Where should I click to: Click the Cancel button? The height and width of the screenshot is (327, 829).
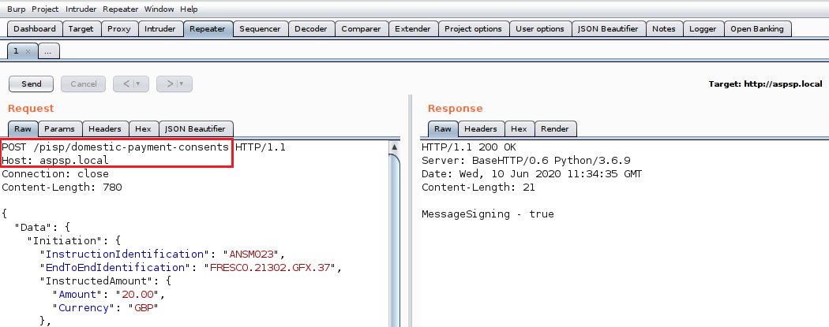[84, 84]
